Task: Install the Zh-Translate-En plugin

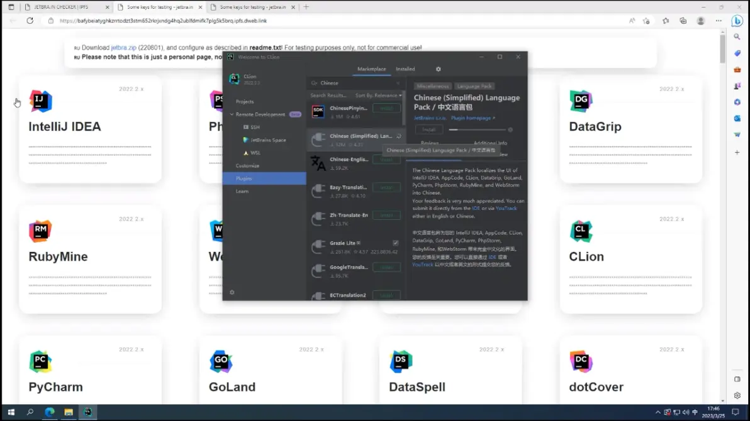Action: click(x=386, y=216)
